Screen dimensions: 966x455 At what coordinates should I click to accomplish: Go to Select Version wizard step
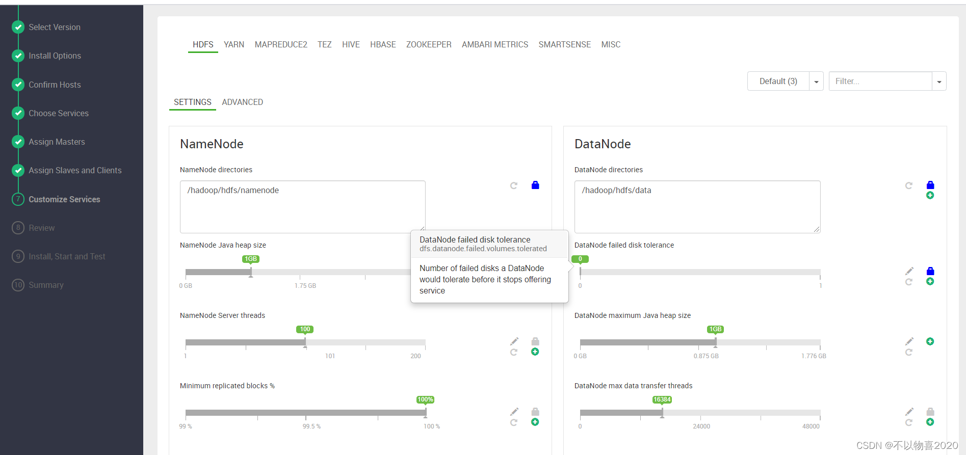point(55,27)
